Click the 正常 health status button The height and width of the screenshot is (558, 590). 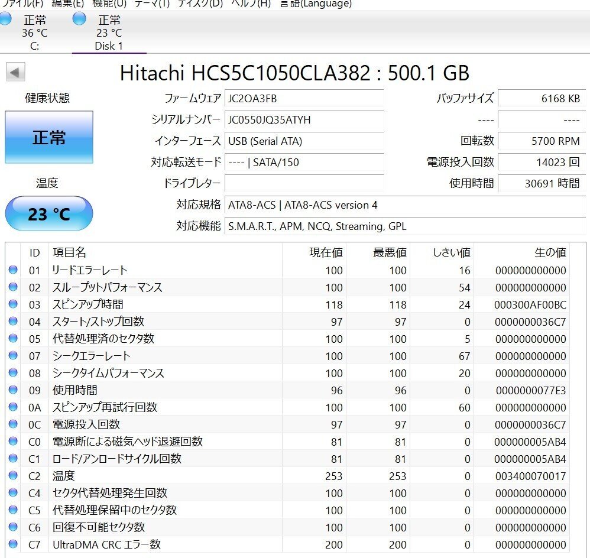(x=49, y=137)
